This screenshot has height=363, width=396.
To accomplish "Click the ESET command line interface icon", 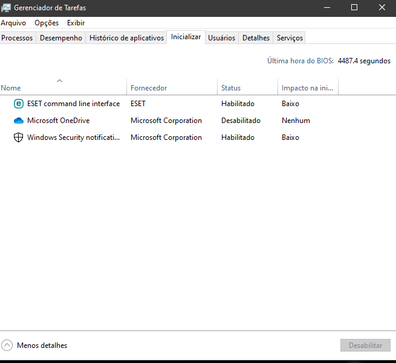I will [x=18, y=104].
